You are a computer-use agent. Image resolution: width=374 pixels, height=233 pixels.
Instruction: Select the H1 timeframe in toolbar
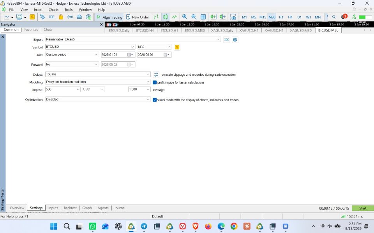click(x=281, y=17)
